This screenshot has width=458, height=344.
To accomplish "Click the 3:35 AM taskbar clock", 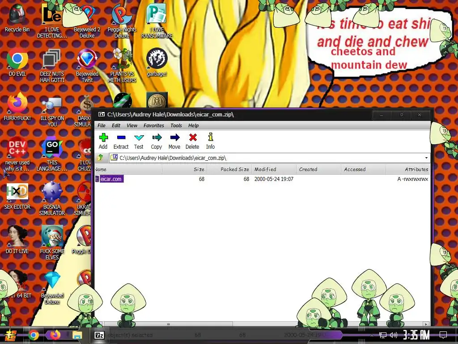I will [x=416, y=335].
